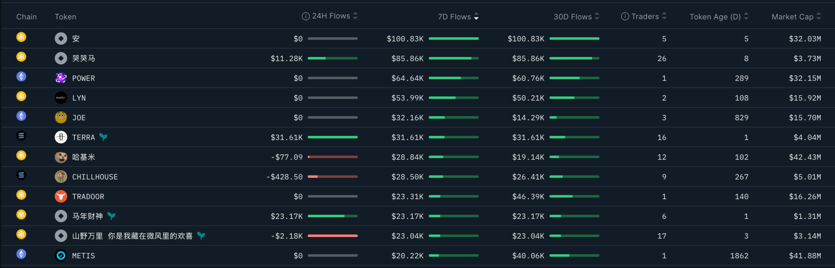Viewport: 835px width, 268px height.
Task: Click the $32.15M market cap value
Action: click(805, 78)
